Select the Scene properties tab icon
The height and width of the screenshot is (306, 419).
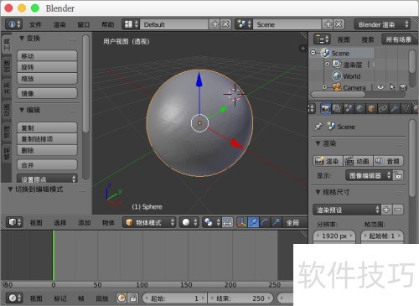point(349,108)
